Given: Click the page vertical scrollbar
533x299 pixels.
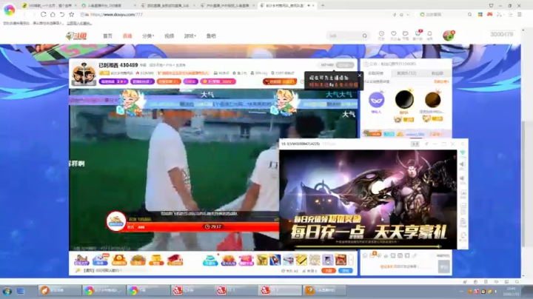Looking at the screenshot, I should coord(525,184).
